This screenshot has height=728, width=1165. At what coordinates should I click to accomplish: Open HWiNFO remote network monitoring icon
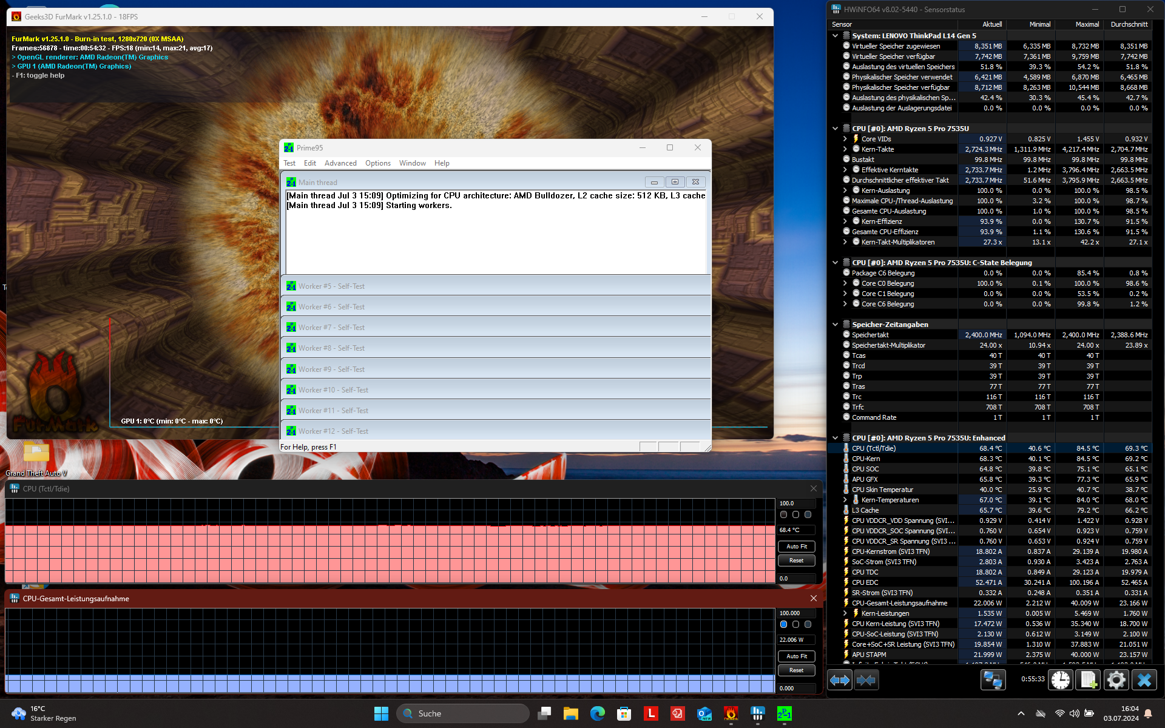[x=993, y=680]
